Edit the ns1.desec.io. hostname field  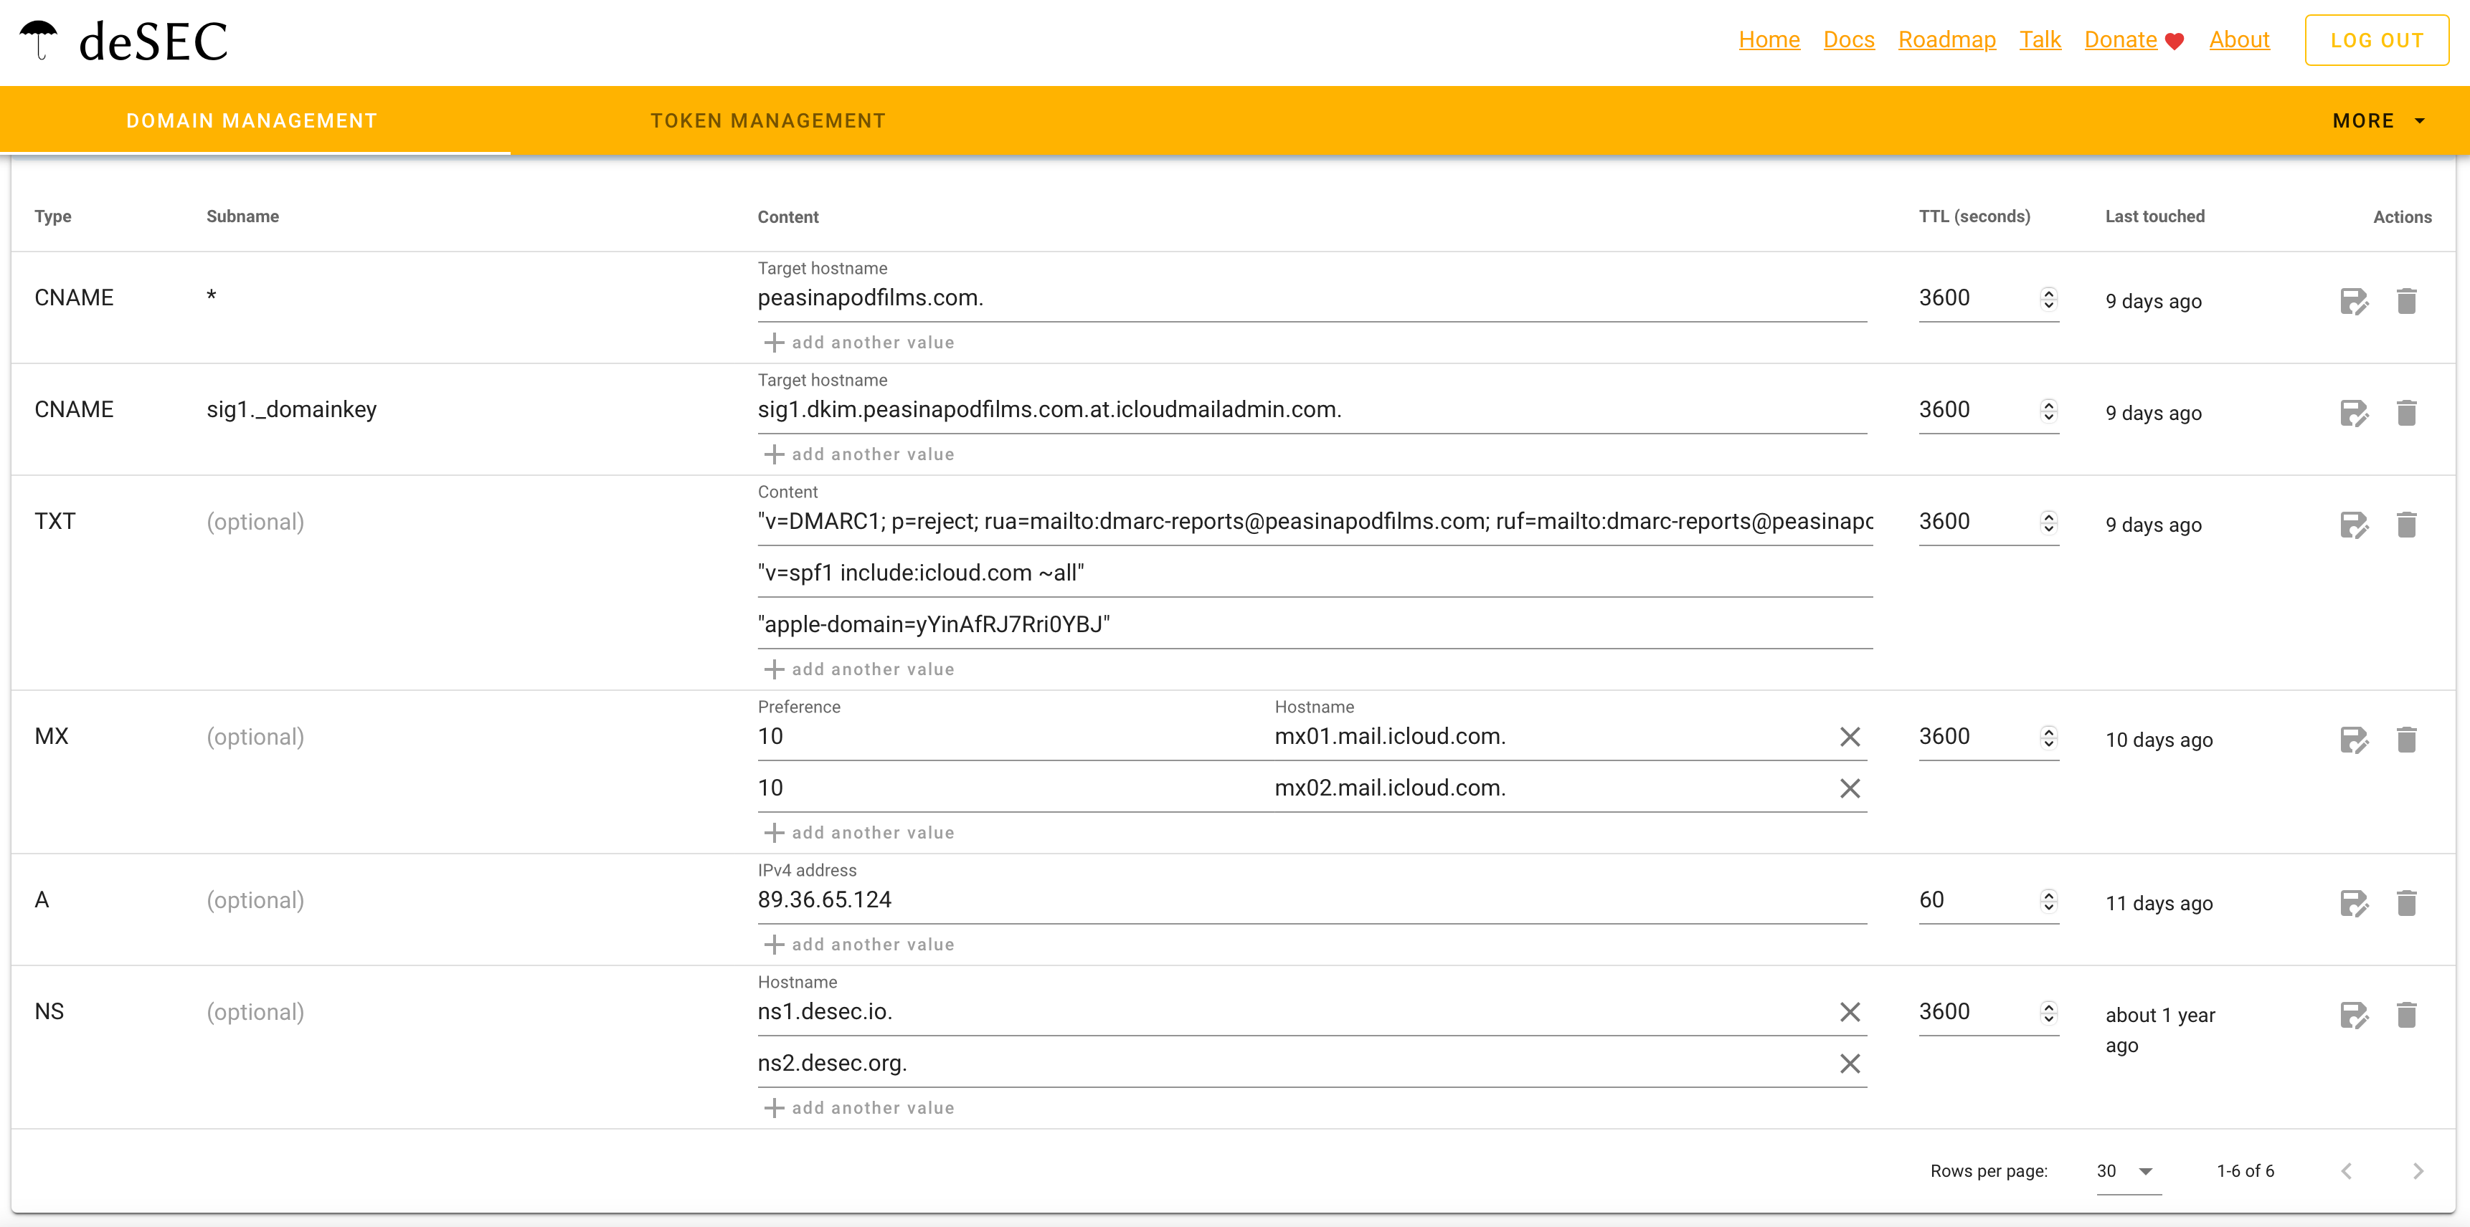1295,1011
